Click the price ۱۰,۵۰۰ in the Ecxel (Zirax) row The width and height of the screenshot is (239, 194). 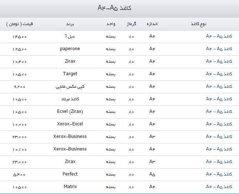coord(20,112)
